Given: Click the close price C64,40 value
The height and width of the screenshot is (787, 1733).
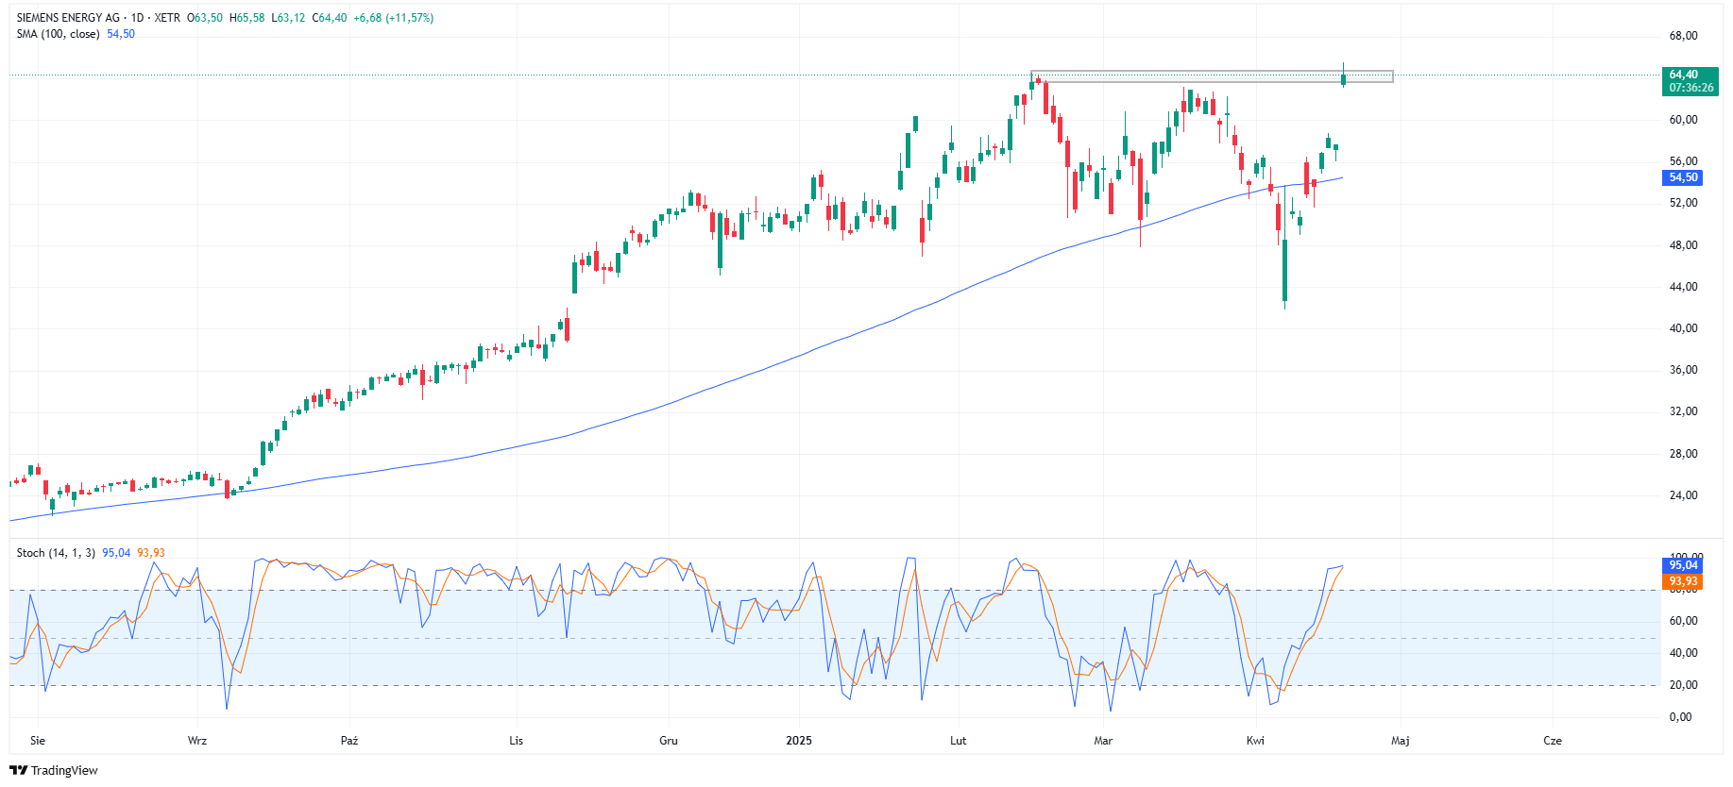Looking at the screenshot, I should click(x=330, y=18).
